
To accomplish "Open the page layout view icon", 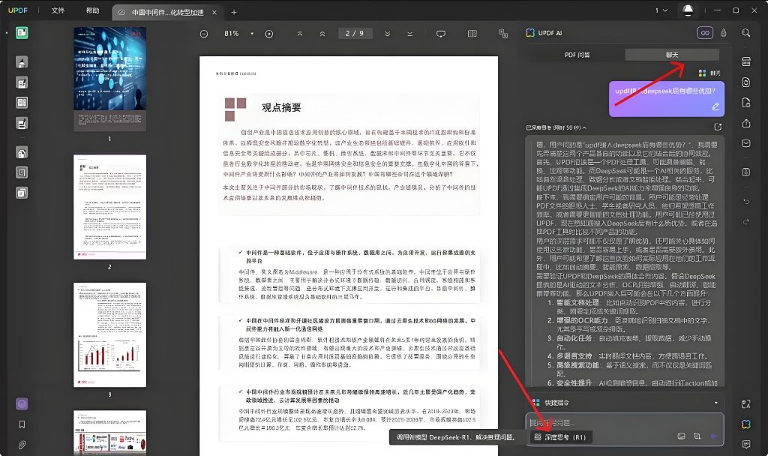I will click(x=472, y=34).
